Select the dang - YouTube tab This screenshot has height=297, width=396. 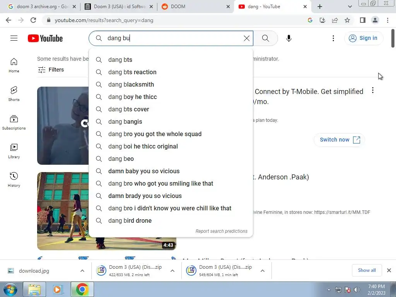[273, 7]
